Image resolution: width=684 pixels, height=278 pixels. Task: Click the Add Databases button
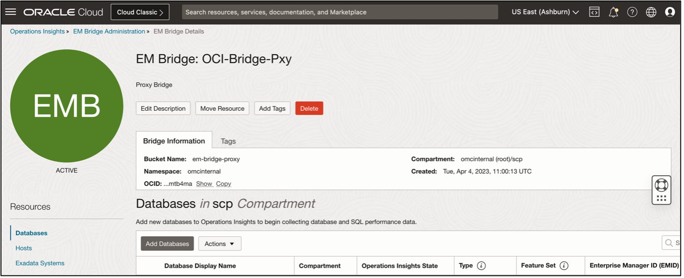pyautogui.click(x=167, y=244)
